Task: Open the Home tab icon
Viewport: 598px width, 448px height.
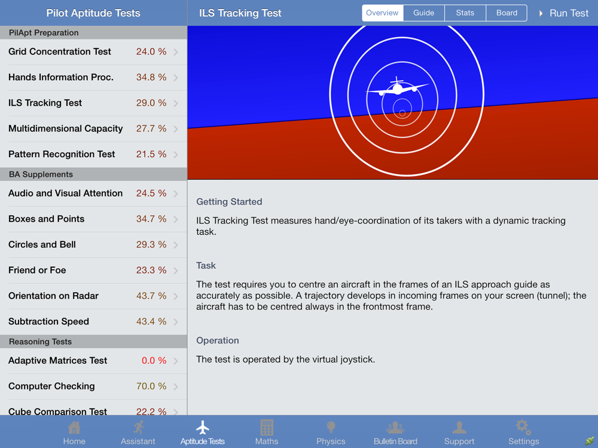Action: [74, 428]
